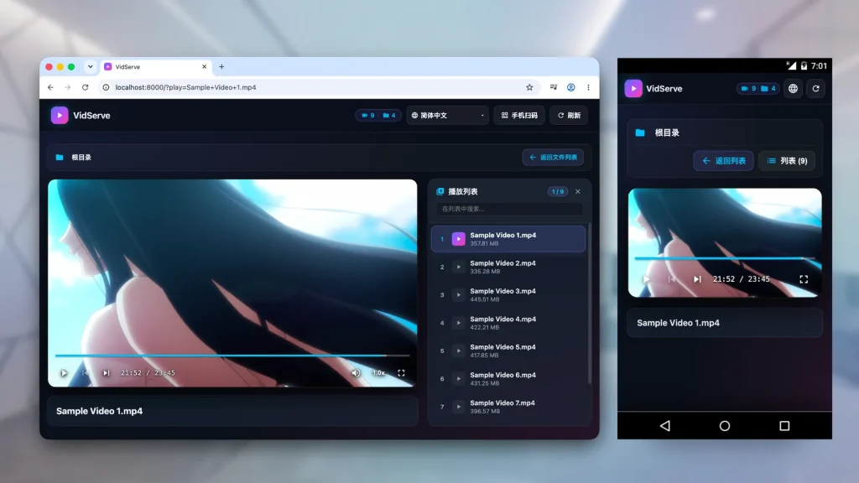Click play icon of Sample Video 2.mp4

click(x=459, y=267)
